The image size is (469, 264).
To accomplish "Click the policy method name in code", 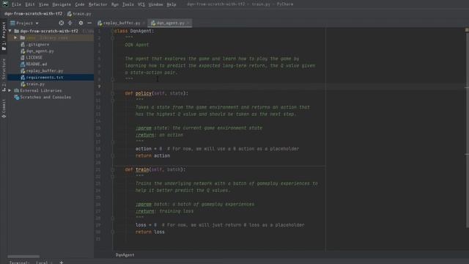I will tap(144, 93).
